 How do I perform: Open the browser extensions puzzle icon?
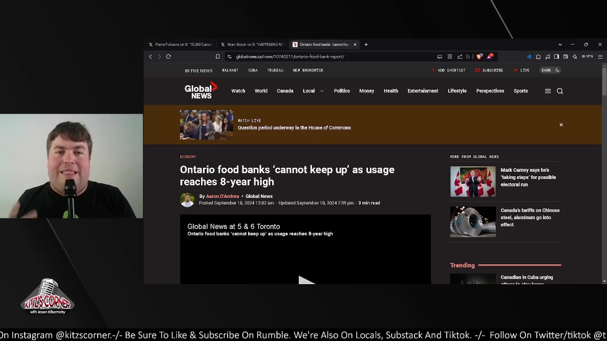coord(538,56)
